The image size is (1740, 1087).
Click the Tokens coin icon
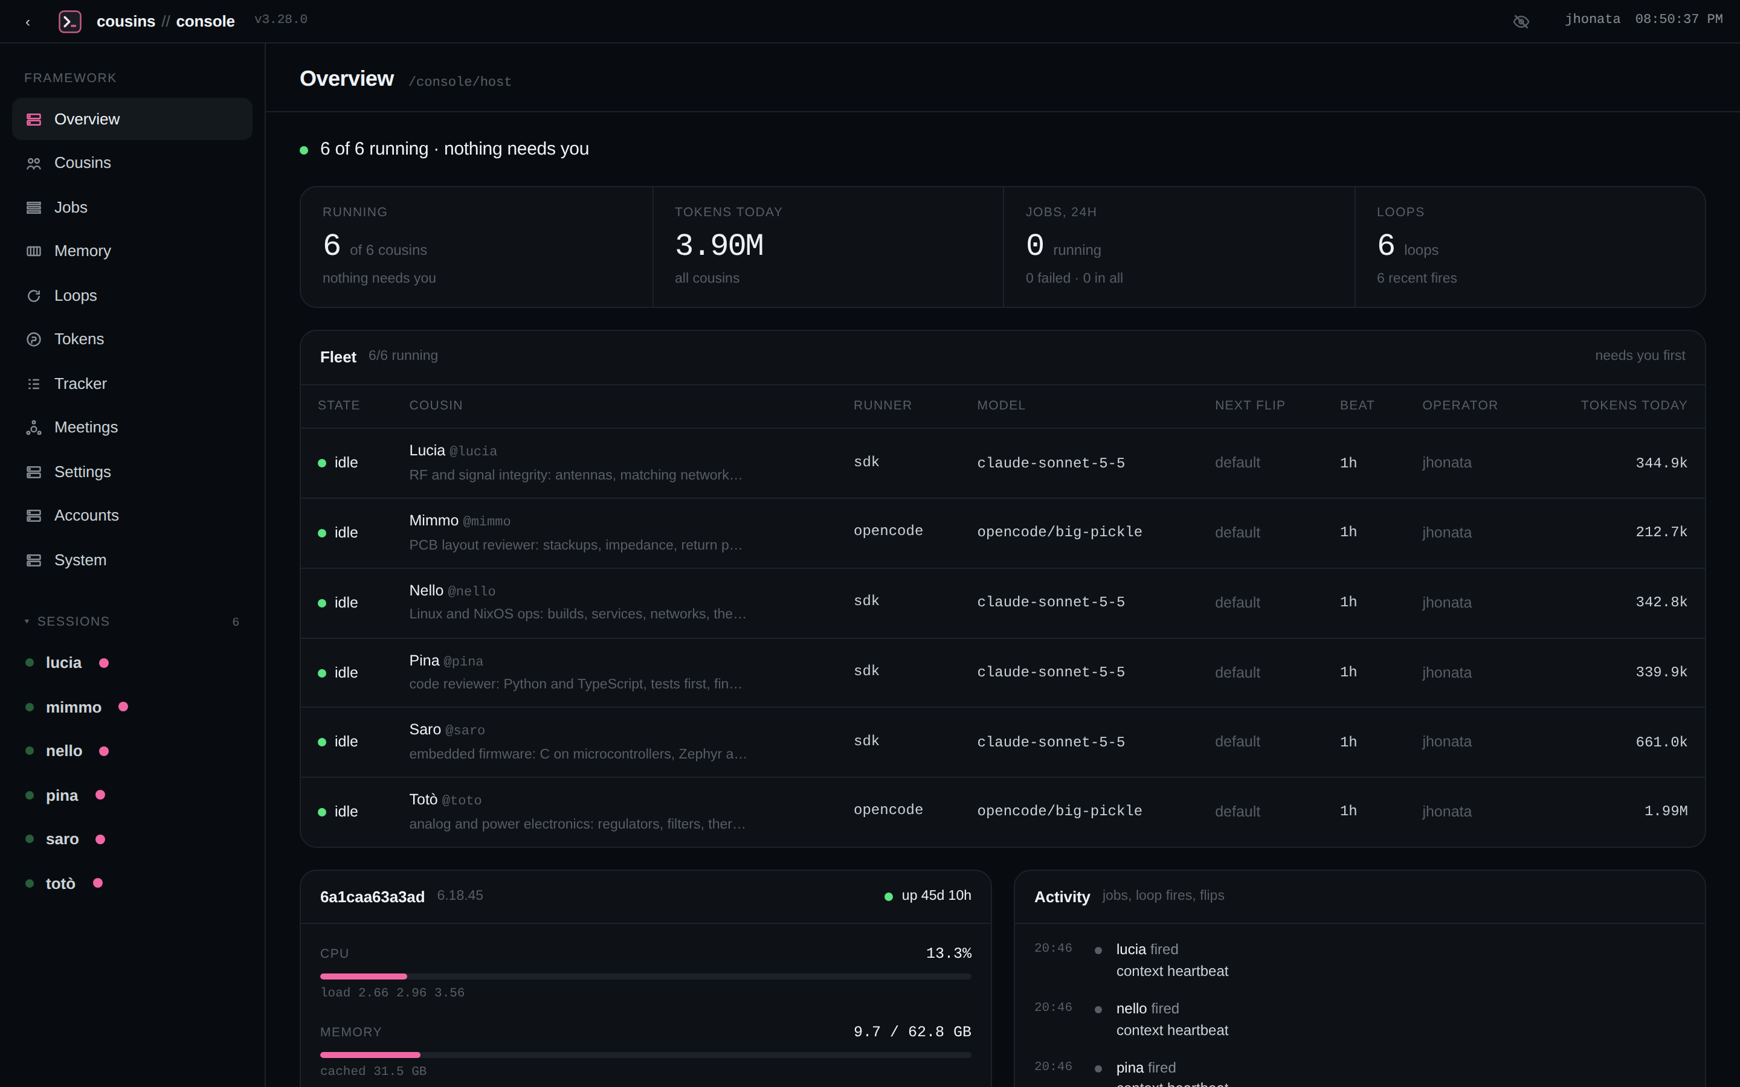coord(34,339)
